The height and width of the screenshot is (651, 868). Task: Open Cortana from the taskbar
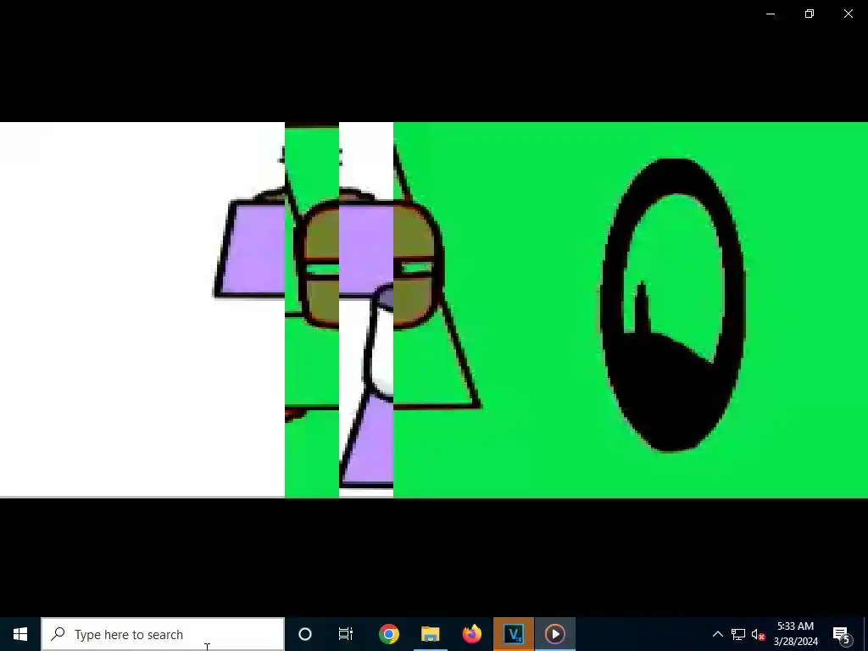pos(305,634)
